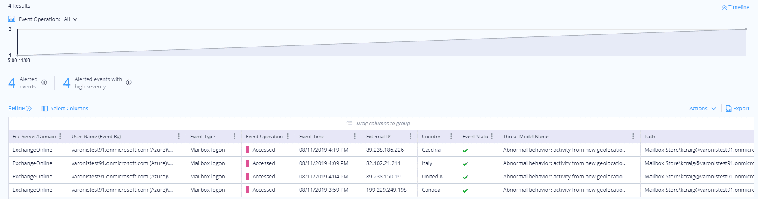Click pink Accessed marker in Czechia row
Image resolution: width=758 pixels, height=199 pixels.
tap(248, 150)
